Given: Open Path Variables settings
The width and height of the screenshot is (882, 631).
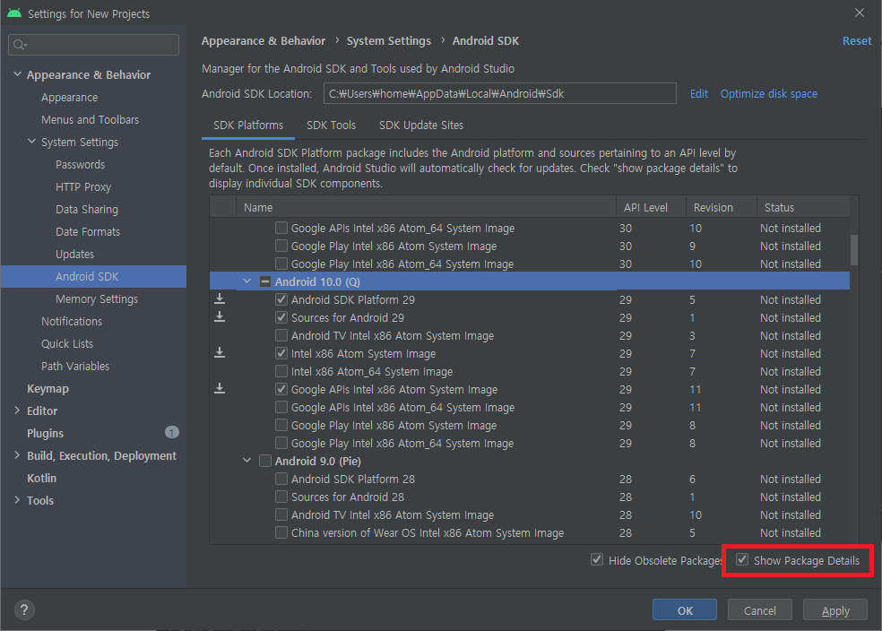Looking at the screenshot, I should 74,366.
